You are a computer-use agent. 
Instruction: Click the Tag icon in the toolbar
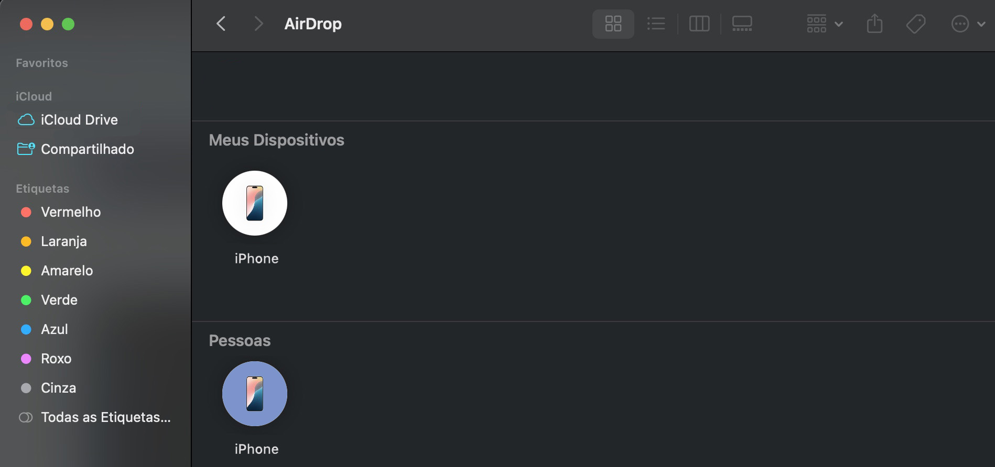(x=915, y=24)
